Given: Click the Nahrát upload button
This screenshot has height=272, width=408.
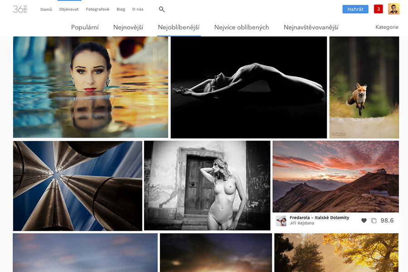Looking at the screenshot, I should (355, 9).
